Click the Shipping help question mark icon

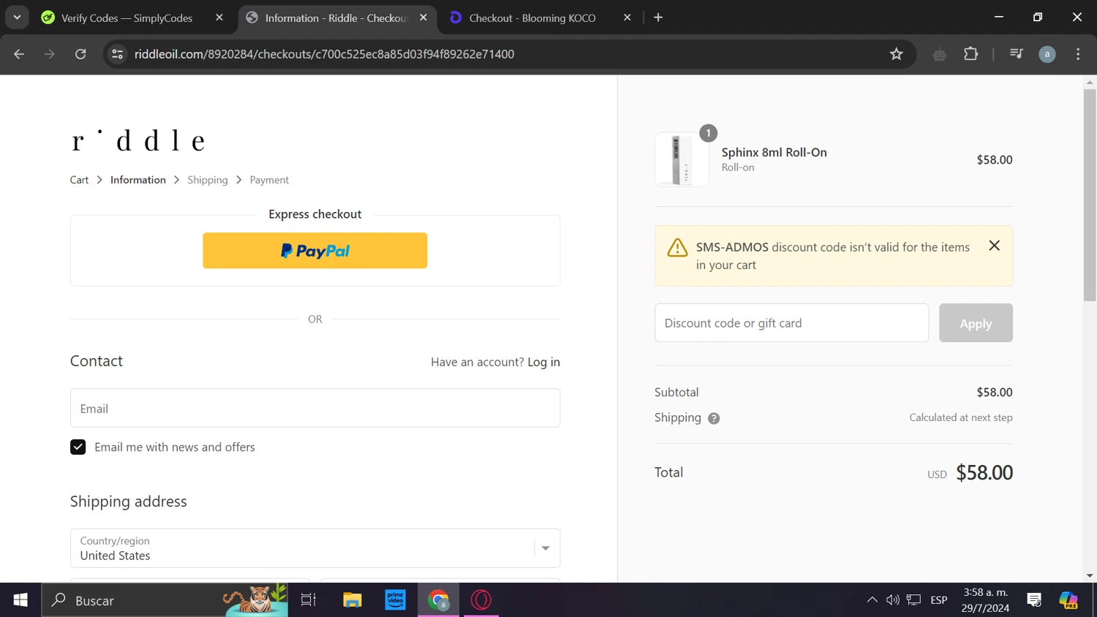tap(714, 418)
